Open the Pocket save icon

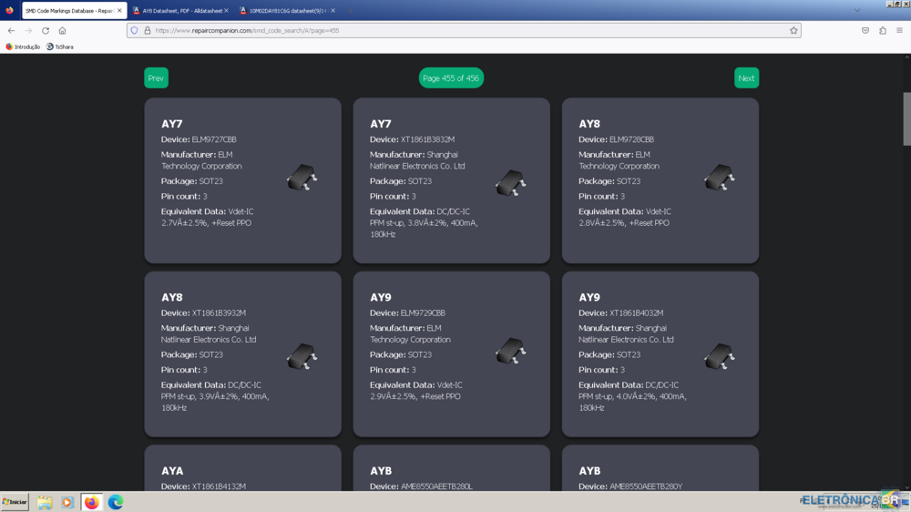[x=865, y=30]
